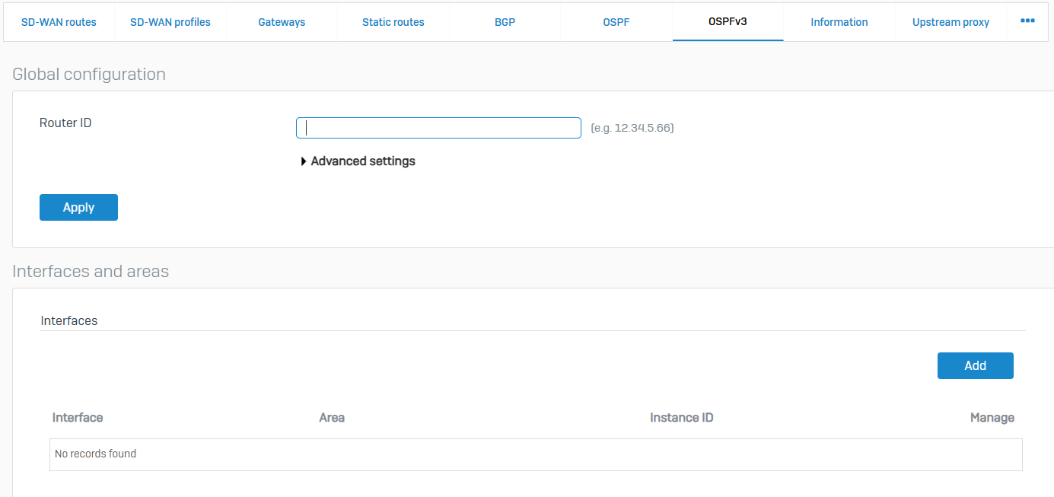Click the Interface column header
1054x497 pixels.
pyautogui.click(x=78, y=418)
